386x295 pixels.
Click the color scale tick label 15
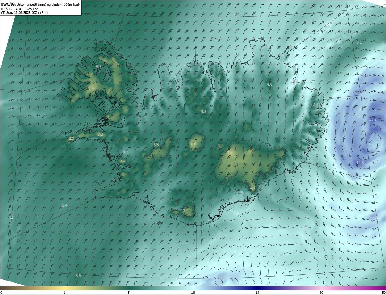click(257, 293)
